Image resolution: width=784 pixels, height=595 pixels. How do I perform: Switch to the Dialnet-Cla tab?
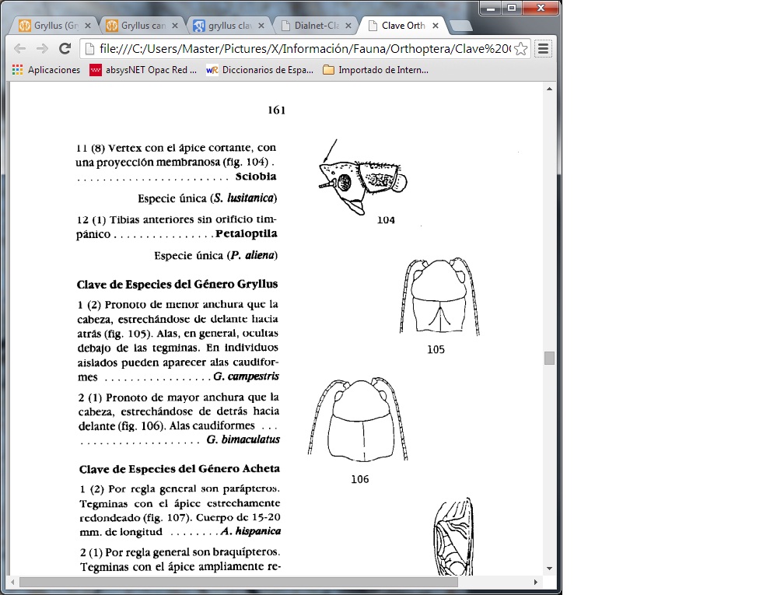click(x=311, y=26)
